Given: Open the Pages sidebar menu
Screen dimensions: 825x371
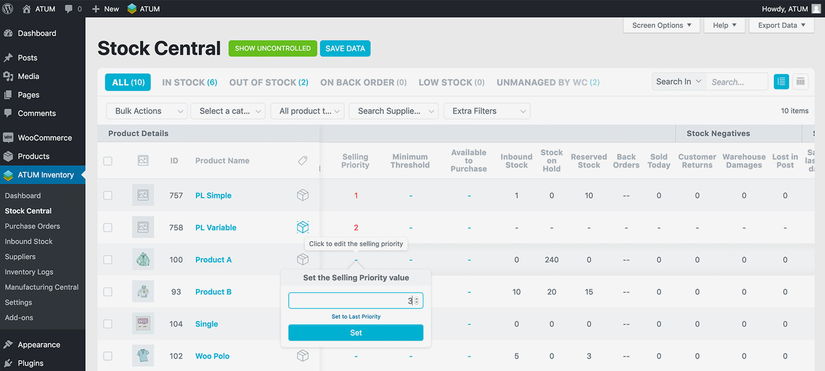Looking at the screenshot, I should [42, 95].
